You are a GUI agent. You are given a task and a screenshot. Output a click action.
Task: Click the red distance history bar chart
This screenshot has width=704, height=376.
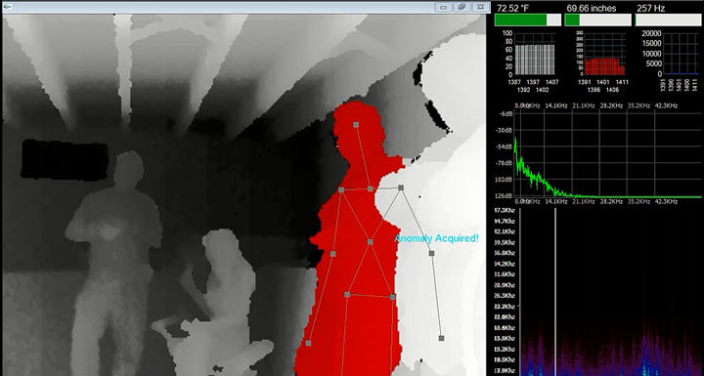(x=604, y=66)
